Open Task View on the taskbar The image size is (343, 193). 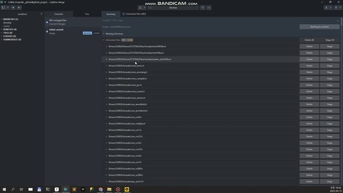(x=21, y=189)
